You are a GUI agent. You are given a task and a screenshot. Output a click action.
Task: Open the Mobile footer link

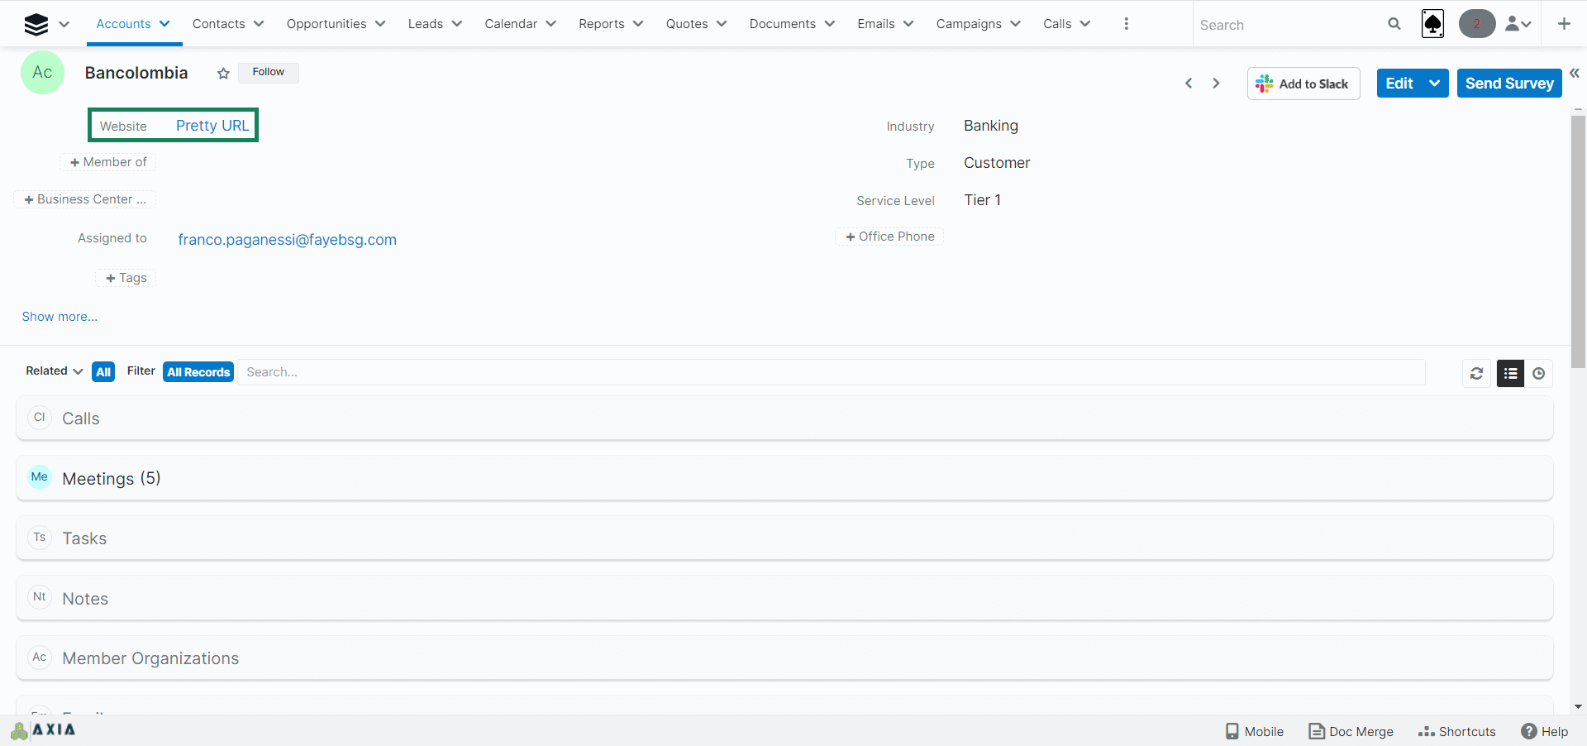point(1255,731)
